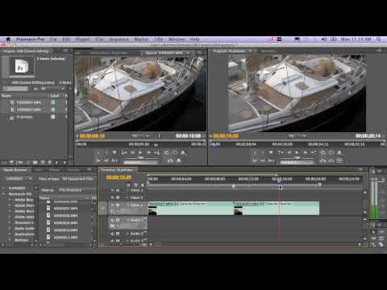Click the volume icon in the menu bar
Image resolution: width=387 pixels, height=290 pixels.
(x=324, y=39)
